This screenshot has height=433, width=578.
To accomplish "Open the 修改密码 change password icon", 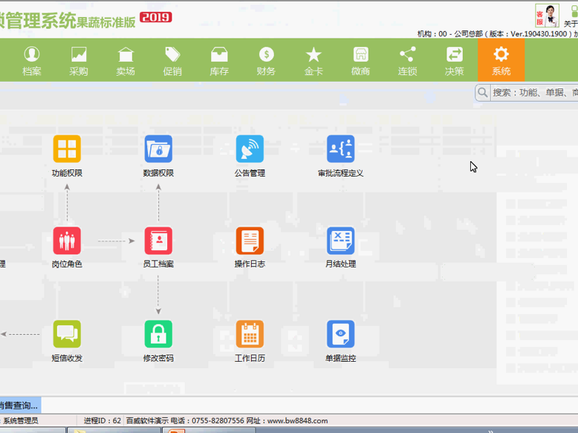I will pos(158,334).
